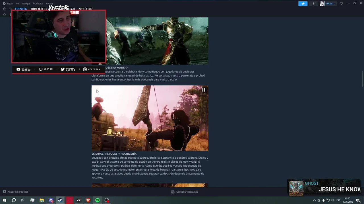Open File Explorer from the taskbar
Screen dimensions: 364x204
[x=42, y=200]
